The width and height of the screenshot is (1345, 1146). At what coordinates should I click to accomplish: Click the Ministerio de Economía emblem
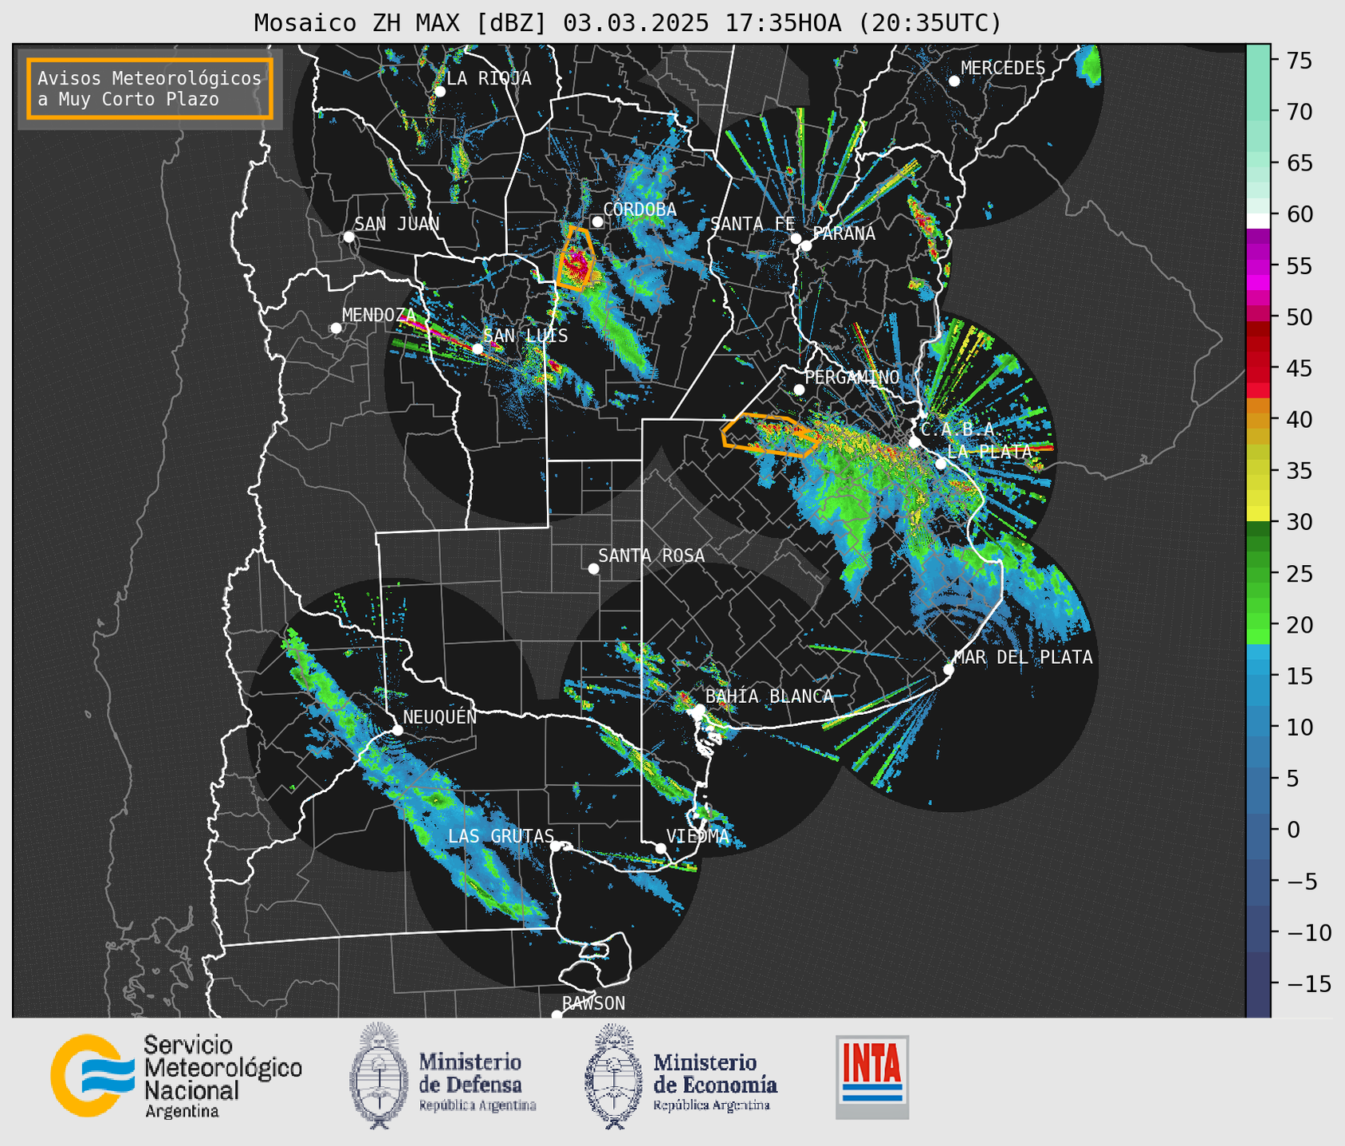[x=615, y=1076]
